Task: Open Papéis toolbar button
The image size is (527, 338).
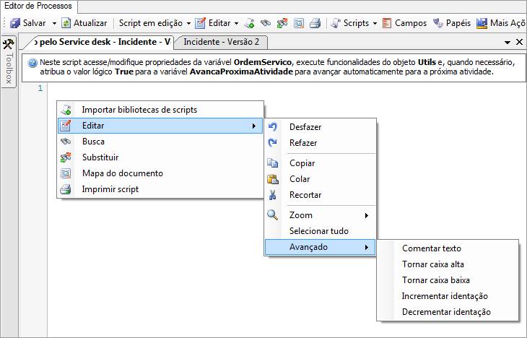Action: point(452,23)
